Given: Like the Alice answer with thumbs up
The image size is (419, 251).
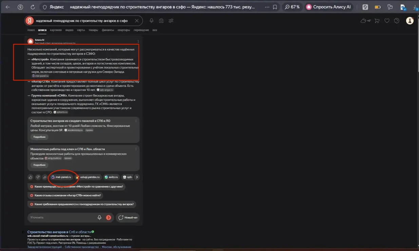Looking at the screenshot, I should point(31,177).
